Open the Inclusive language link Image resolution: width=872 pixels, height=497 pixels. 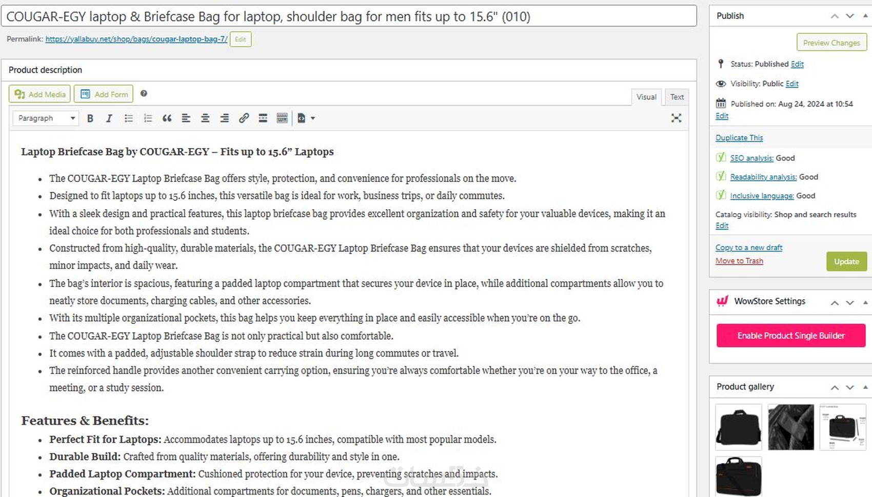pyautogui.click(x=762, y=196)
